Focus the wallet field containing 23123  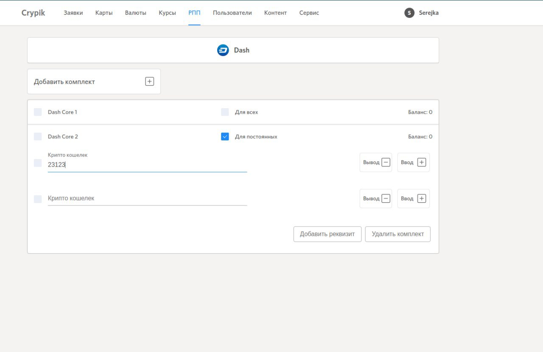(147, 165)
